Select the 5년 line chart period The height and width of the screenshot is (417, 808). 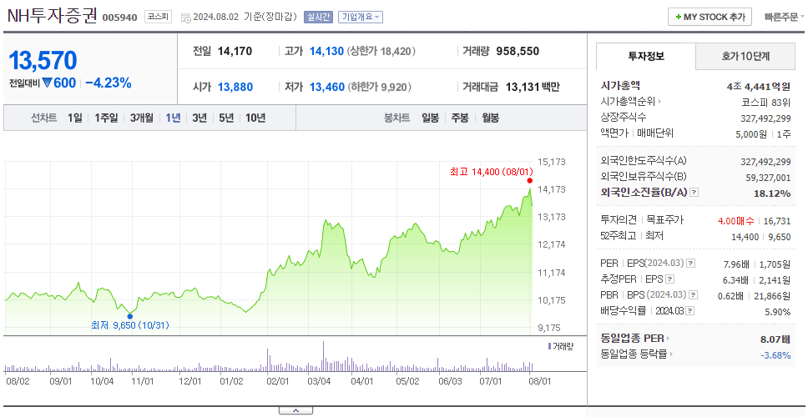[x=226, y=118]
